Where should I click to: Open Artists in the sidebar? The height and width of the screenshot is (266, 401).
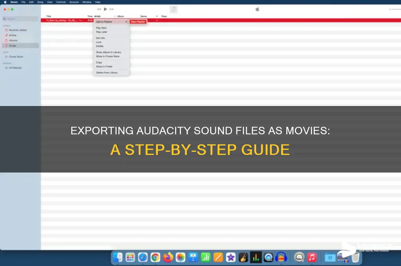tap(13, 35)
